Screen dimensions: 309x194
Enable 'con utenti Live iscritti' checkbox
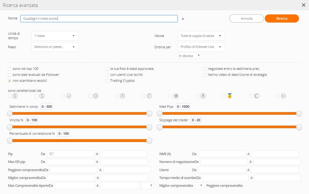pos(107,75)
